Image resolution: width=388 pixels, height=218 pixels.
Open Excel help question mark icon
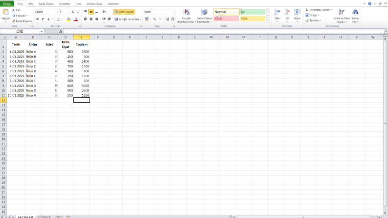pos(369,4)
